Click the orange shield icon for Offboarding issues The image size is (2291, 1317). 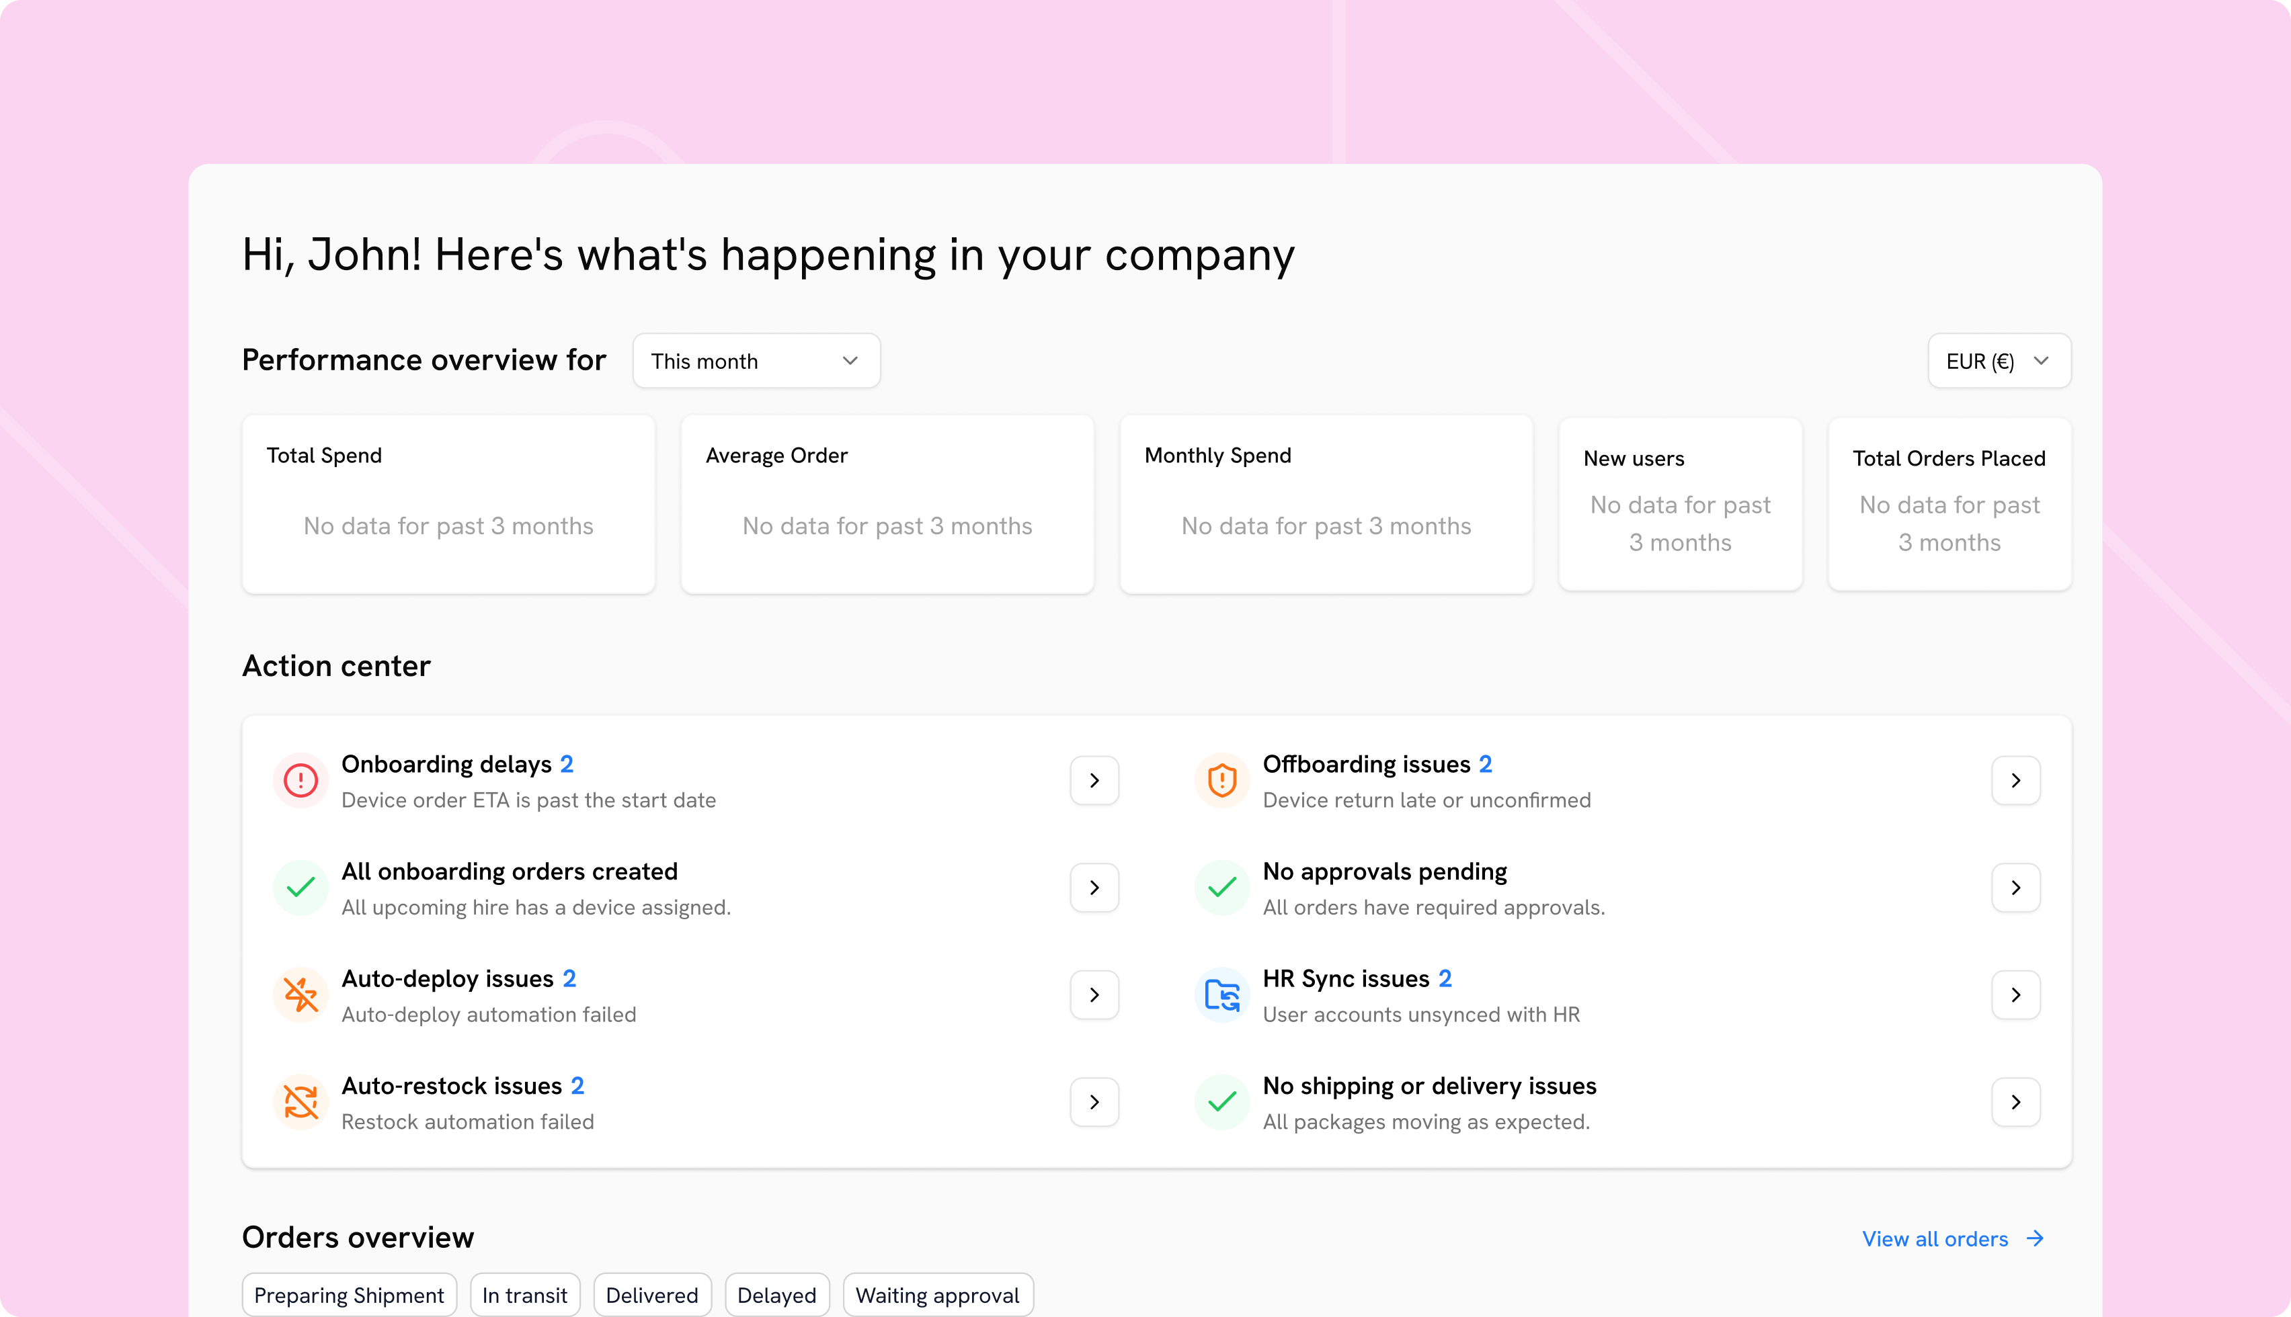tap(1221, 779)
